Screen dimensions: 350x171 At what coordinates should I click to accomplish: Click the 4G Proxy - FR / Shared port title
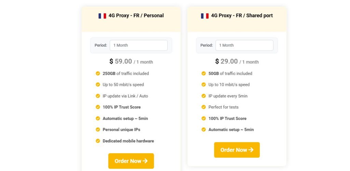point(242,15)
